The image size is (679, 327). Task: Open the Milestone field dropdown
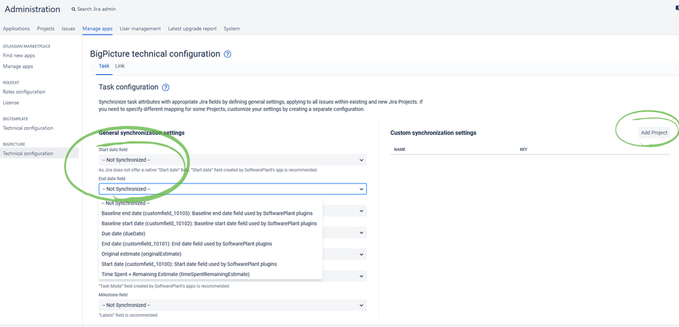tap(232, 305)
